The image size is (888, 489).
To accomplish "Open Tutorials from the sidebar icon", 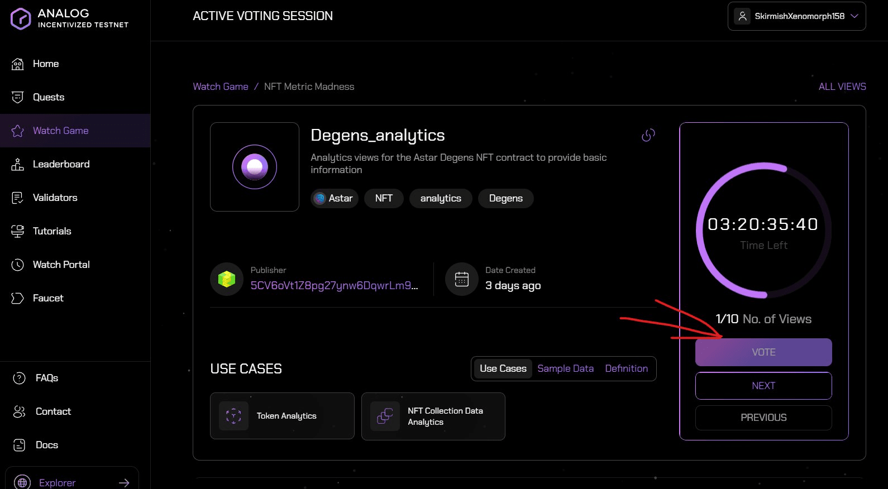I will coord(18,232).
